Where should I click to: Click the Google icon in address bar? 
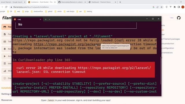click(153, 7)
